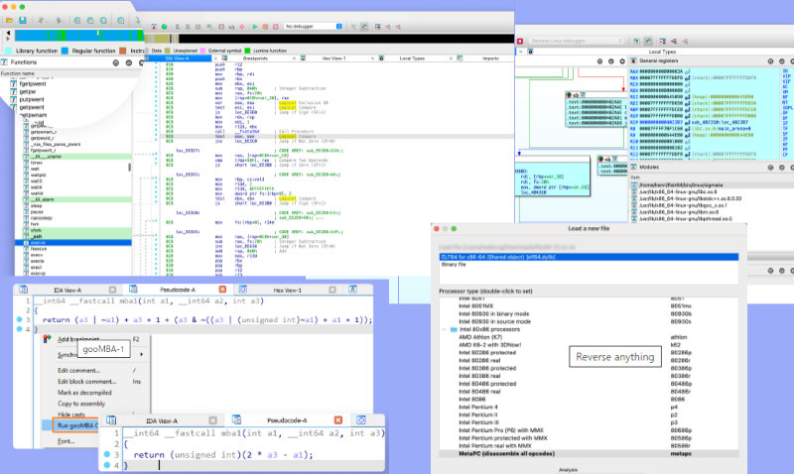This screenshot has width=794, height=474.
Task: Select the highlighted execve function row
Action: pyautogui.click(x=73, y=243)
